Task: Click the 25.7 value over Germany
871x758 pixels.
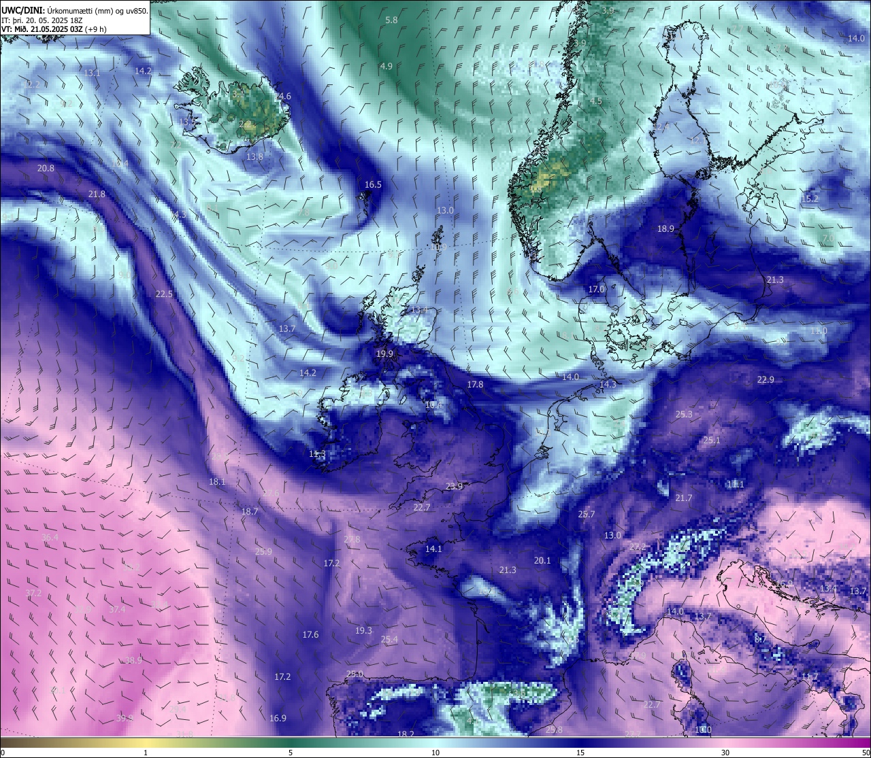Action: point(587,514)
